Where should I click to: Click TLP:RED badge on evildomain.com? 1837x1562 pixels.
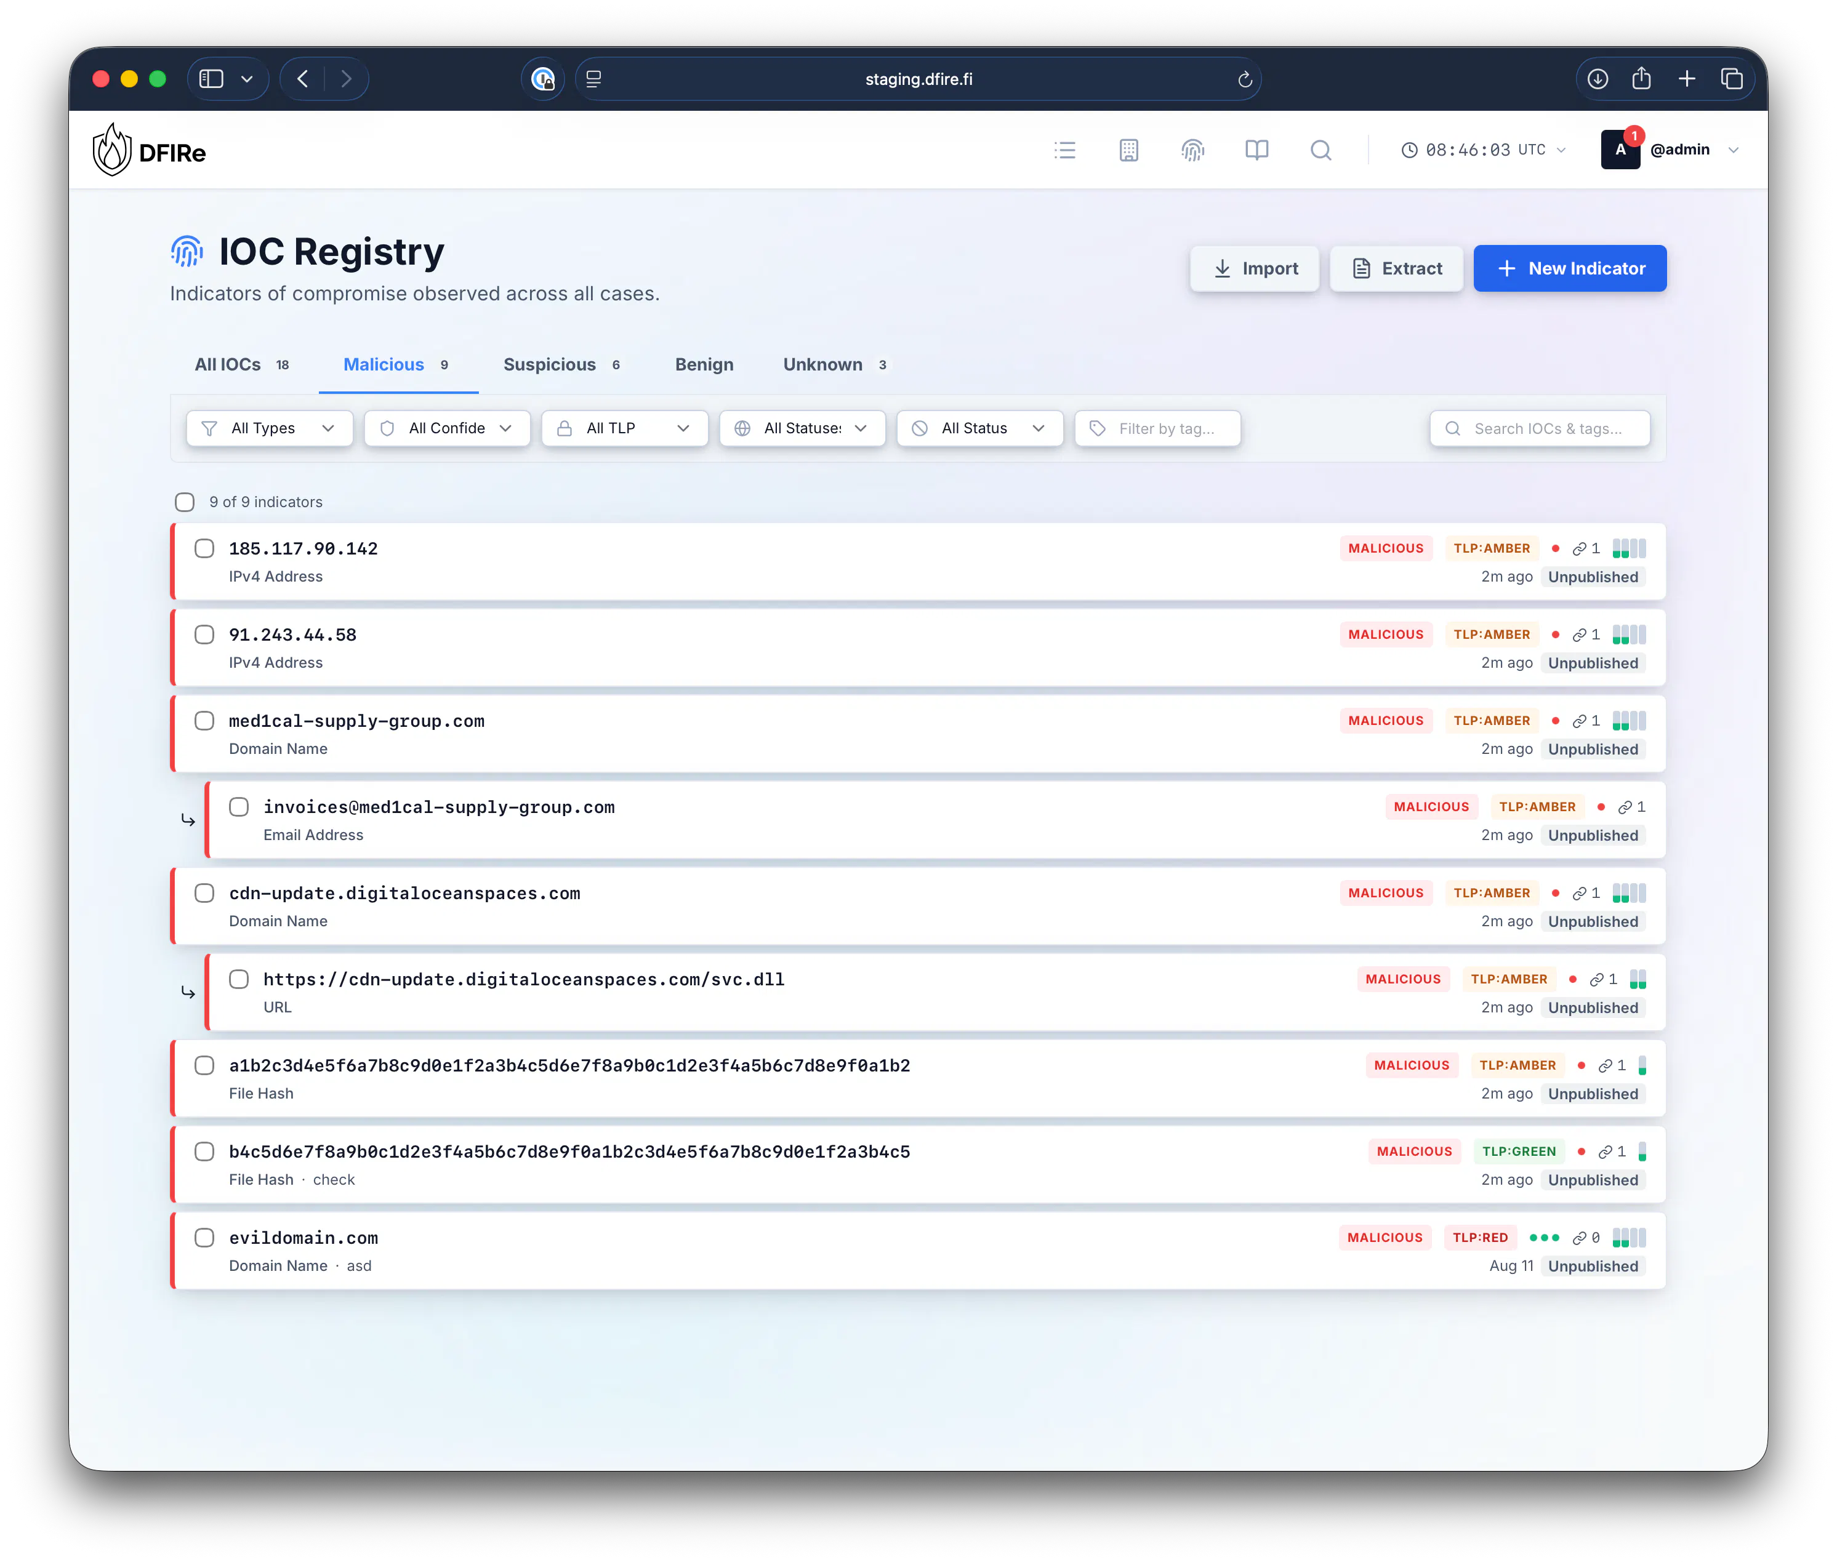1480,1238
